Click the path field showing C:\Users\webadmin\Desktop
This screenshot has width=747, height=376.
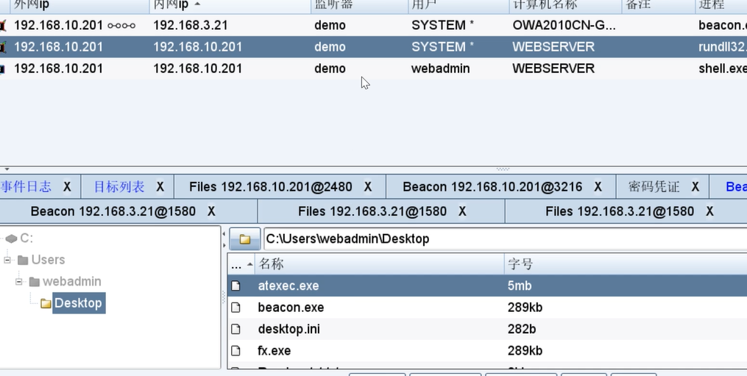tap(500, 239)
